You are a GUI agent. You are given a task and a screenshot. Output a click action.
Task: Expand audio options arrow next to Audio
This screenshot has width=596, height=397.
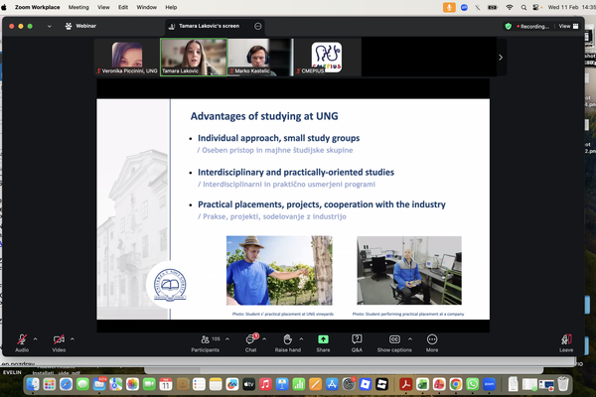pyautogui.click(x=36, y=338)
